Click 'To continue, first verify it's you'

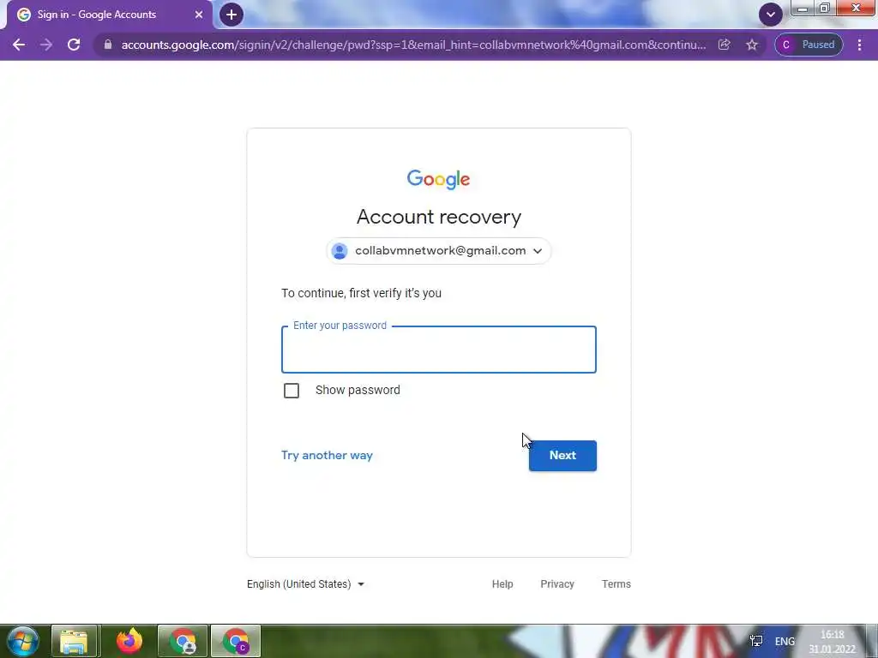click(x=361, y=293)
